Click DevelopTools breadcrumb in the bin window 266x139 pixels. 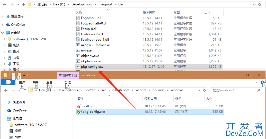point(82,4)
